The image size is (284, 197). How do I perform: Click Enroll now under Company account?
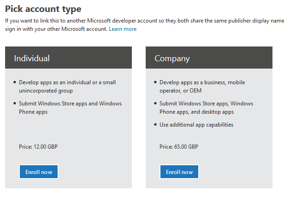click(x=179, y=172)
